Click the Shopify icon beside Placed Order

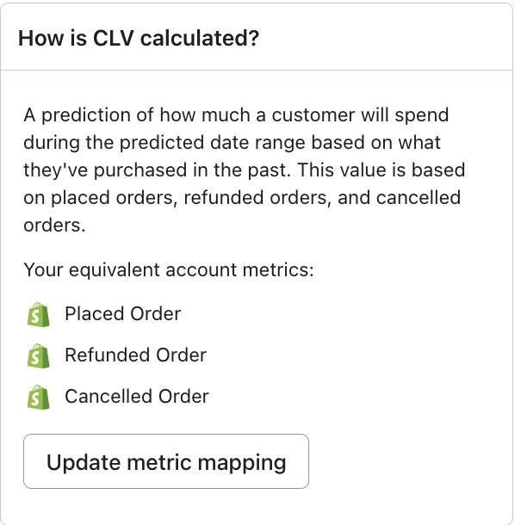point(34,314)
